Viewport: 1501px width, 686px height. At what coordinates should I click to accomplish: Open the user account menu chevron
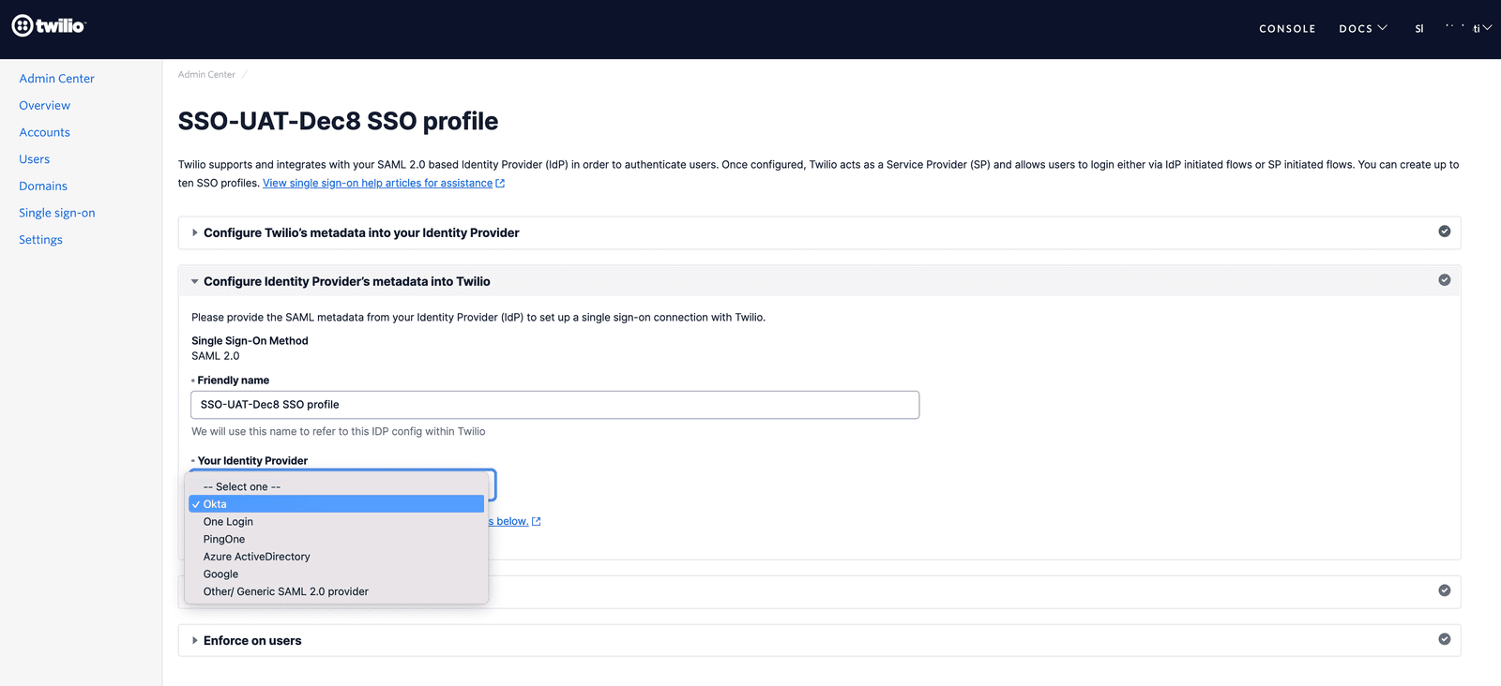(1486, 28)
